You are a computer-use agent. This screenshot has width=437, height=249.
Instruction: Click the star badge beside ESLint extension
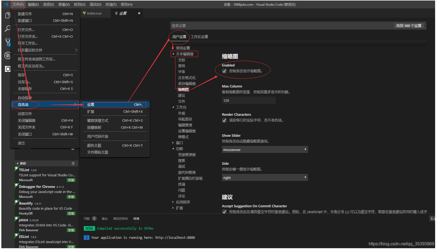16,235
